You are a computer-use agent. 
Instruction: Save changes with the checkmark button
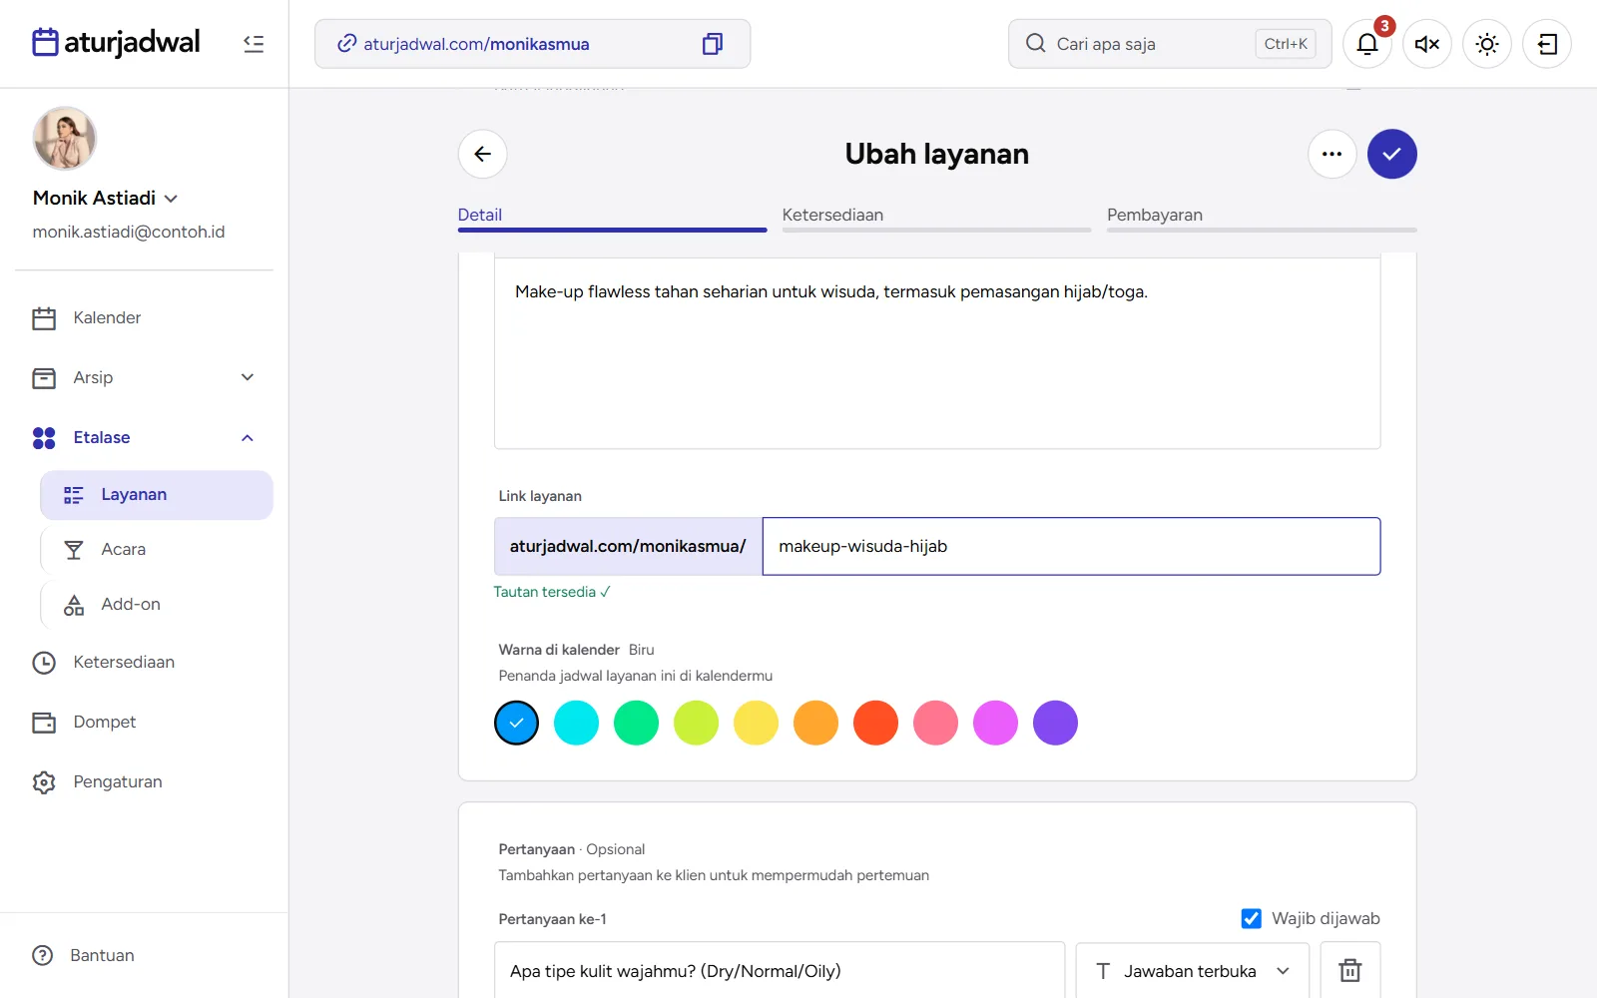1392,154
